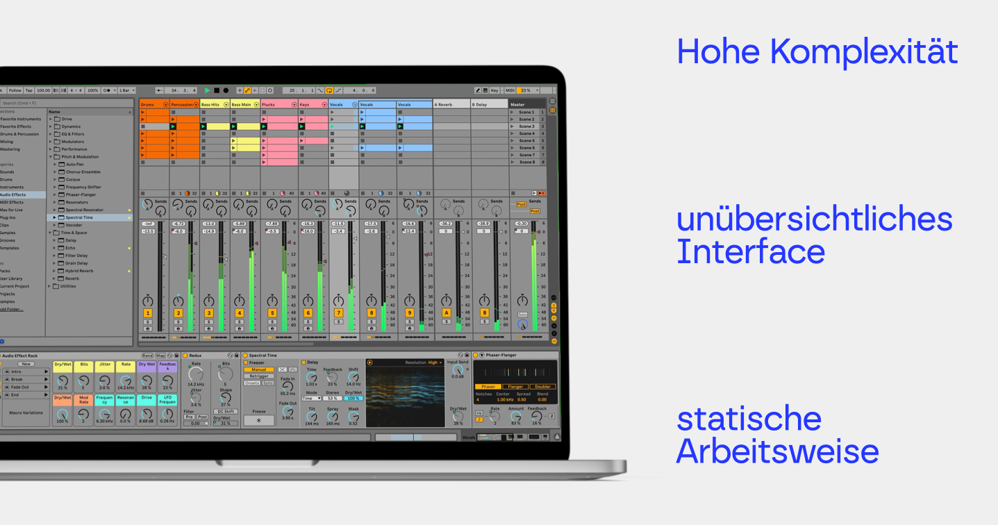Click the Retrigger button in Freezer
998x525 pixels.
pos(259,376)
